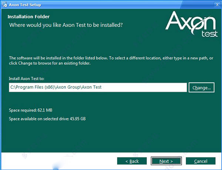Click the setup icon in title bar

(5, 4)
